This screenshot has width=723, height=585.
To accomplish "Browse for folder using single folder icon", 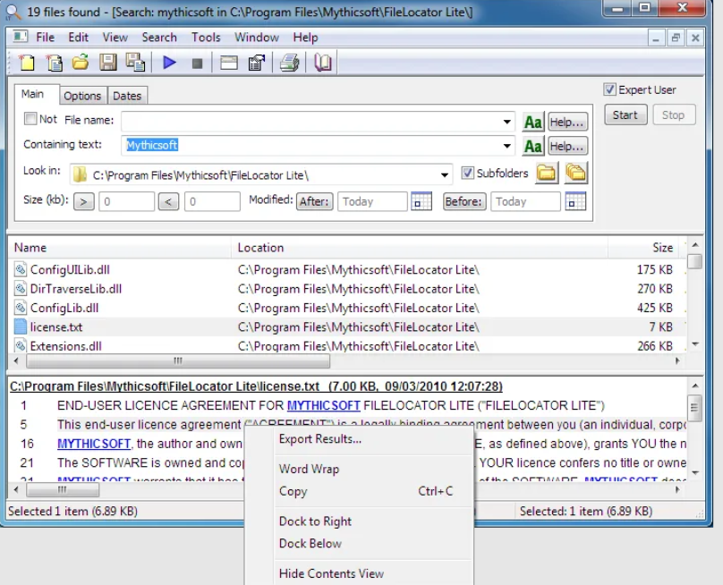I will click(547, 174).
